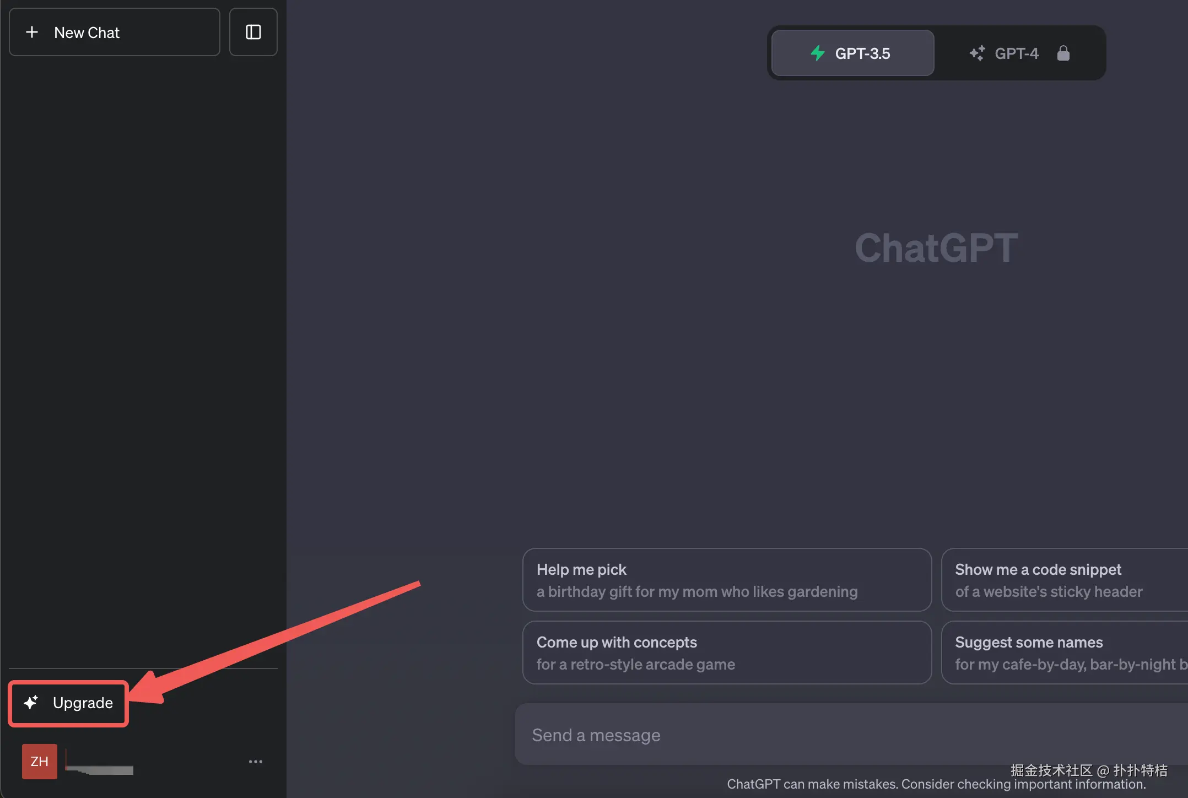The width and height of the screenshot is (1188, 798).
Task: Click the ChatGPT heading text
Action: point(936,248)
